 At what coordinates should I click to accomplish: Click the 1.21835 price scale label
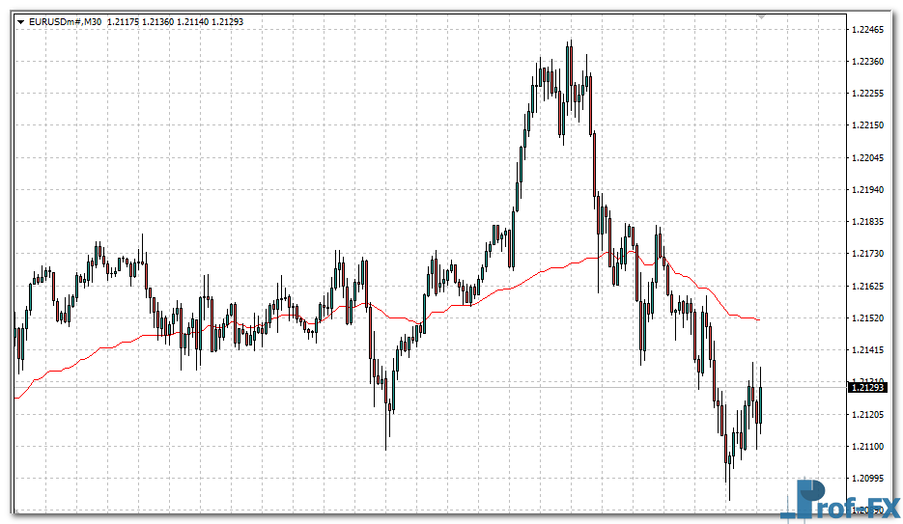coord(868,222)
